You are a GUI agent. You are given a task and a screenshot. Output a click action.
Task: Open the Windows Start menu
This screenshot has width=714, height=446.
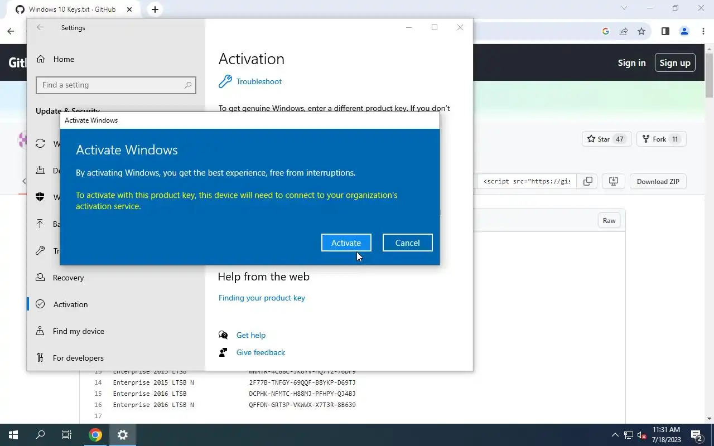coord(13,435)
